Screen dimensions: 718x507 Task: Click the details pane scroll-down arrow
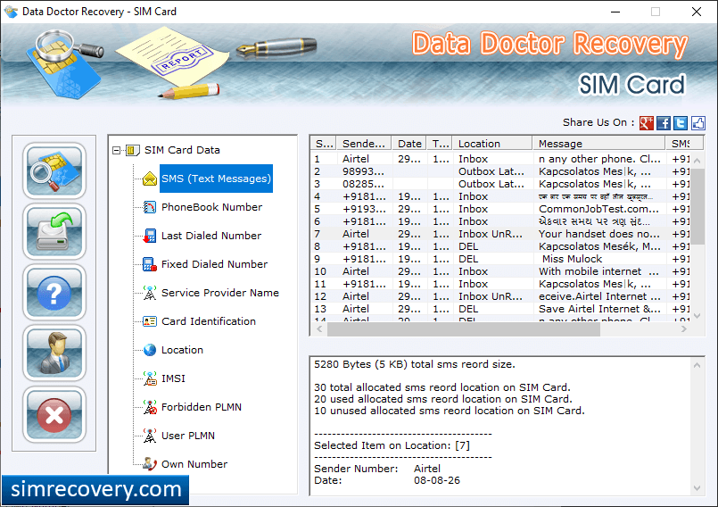pos(697,488)
